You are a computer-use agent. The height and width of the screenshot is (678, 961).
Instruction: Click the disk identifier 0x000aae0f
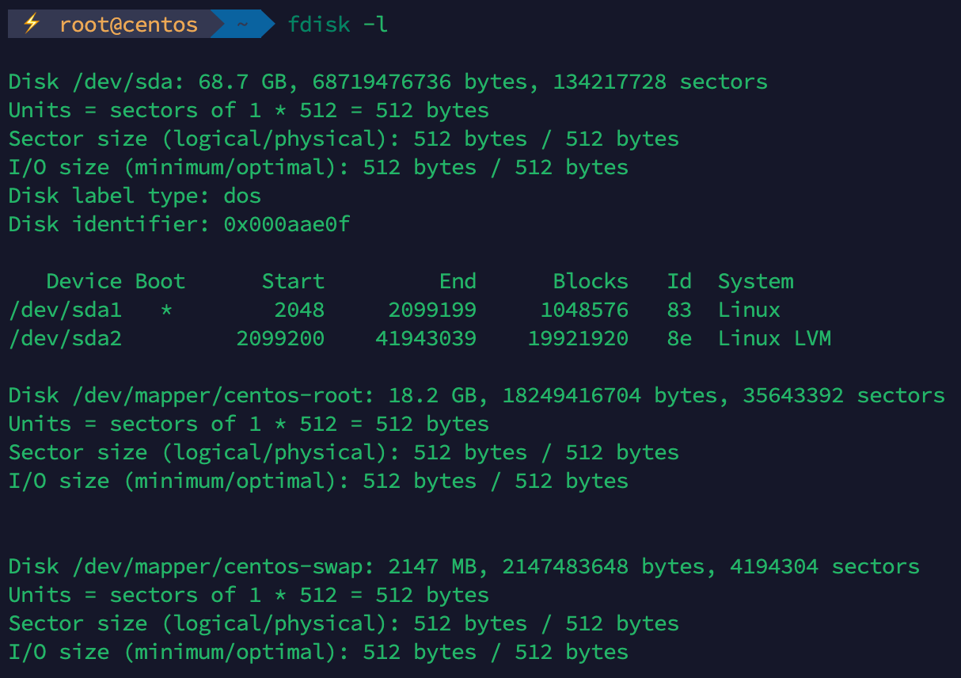point(287,224)
